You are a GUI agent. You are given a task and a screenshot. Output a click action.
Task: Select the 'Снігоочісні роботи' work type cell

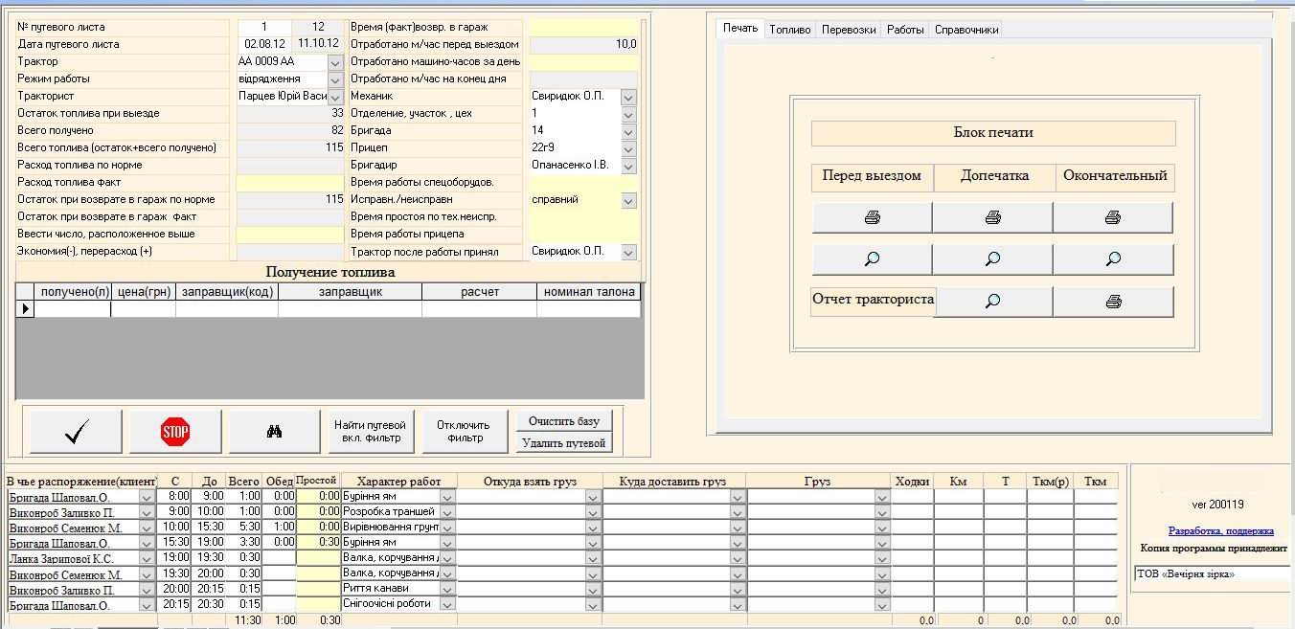[391, 604]
